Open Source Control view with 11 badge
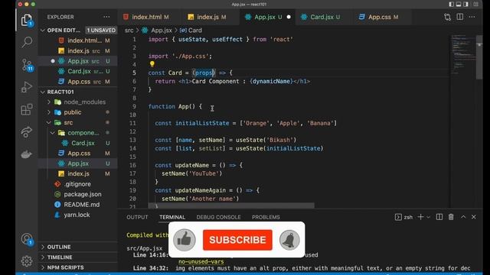 tap(27, 65)
